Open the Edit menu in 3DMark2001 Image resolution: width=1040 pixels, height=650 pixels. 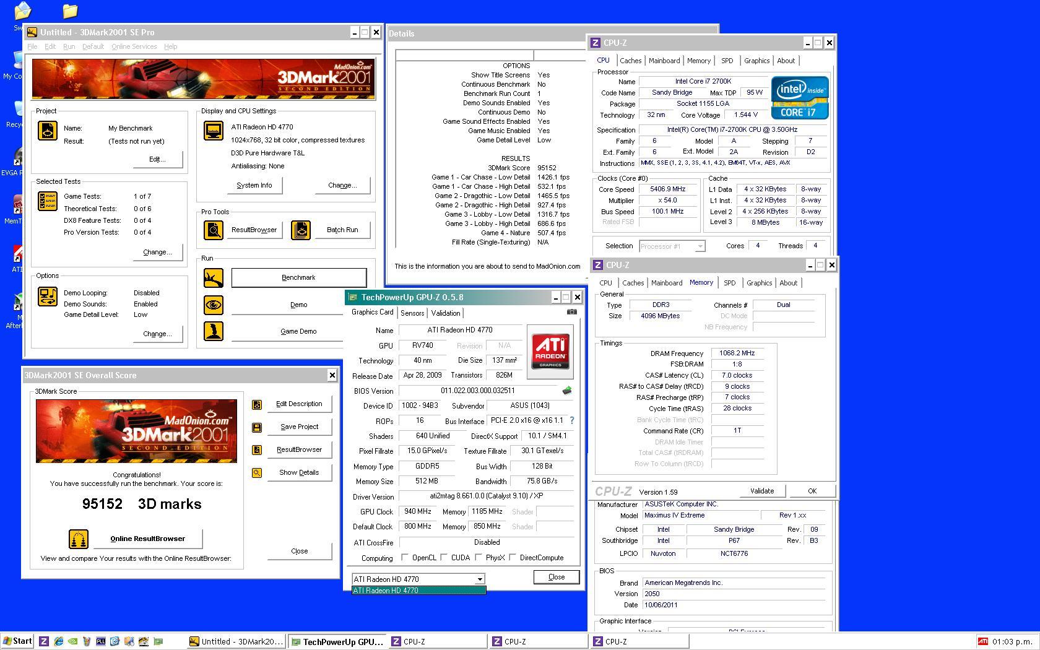point(50,46)
